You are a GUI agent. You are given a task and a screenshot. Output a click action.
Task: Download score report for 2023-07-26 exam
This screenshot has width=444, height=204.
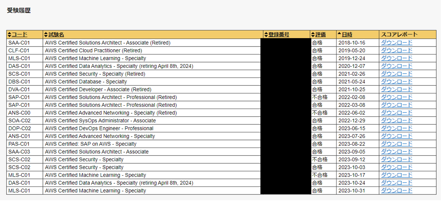[397, 136]
